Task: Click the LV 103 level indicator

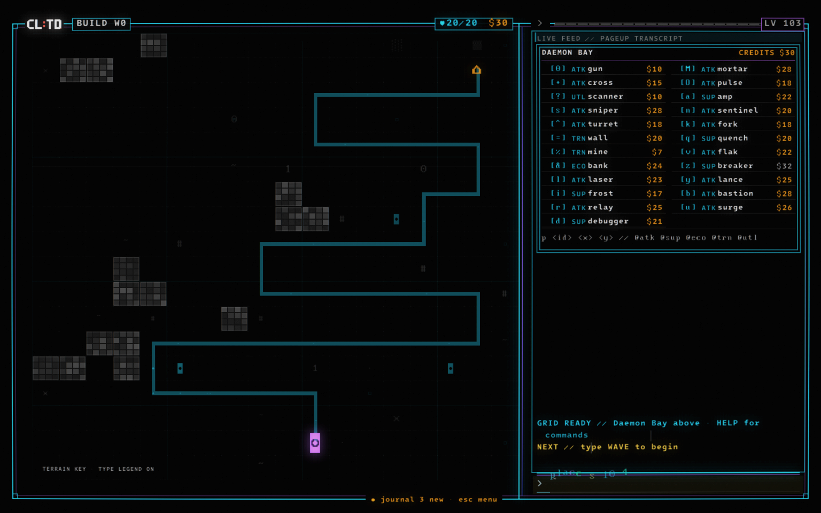Action: coord(783,24)
